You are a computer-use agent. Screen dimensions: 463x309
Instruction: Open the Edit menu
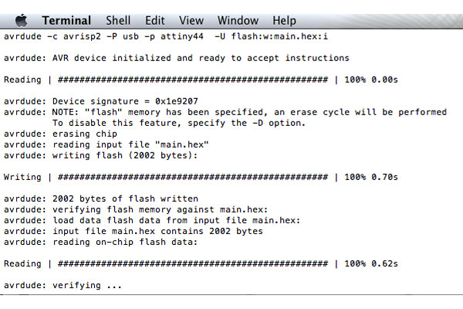pyautogui.click(x=155, y=21)
